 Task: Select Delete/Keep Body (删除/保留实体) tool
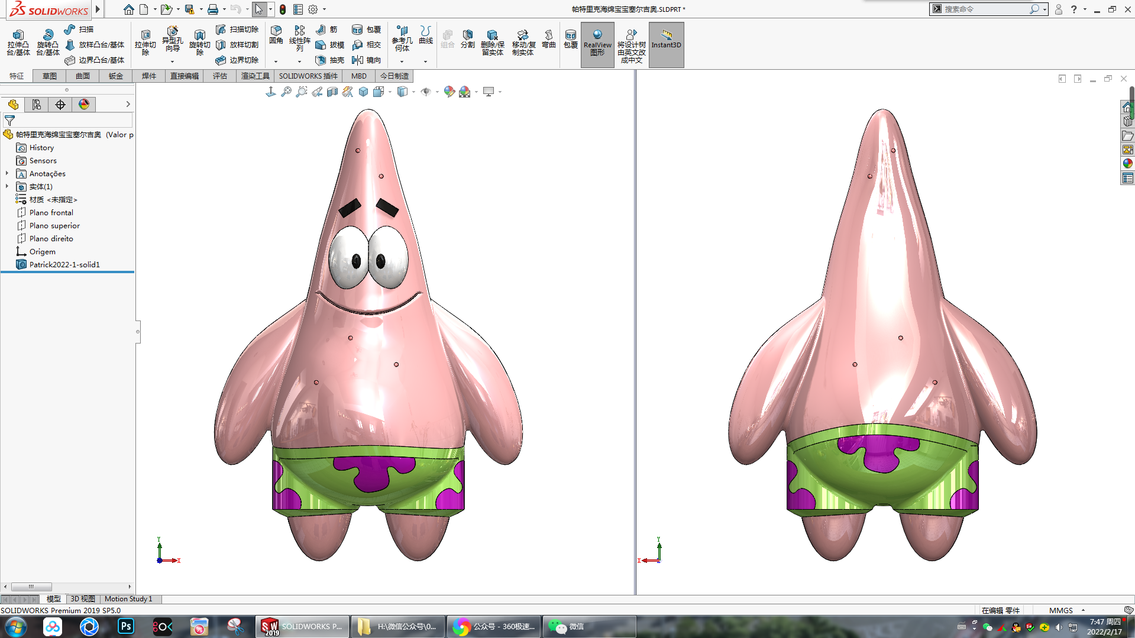tap(492, 43)
